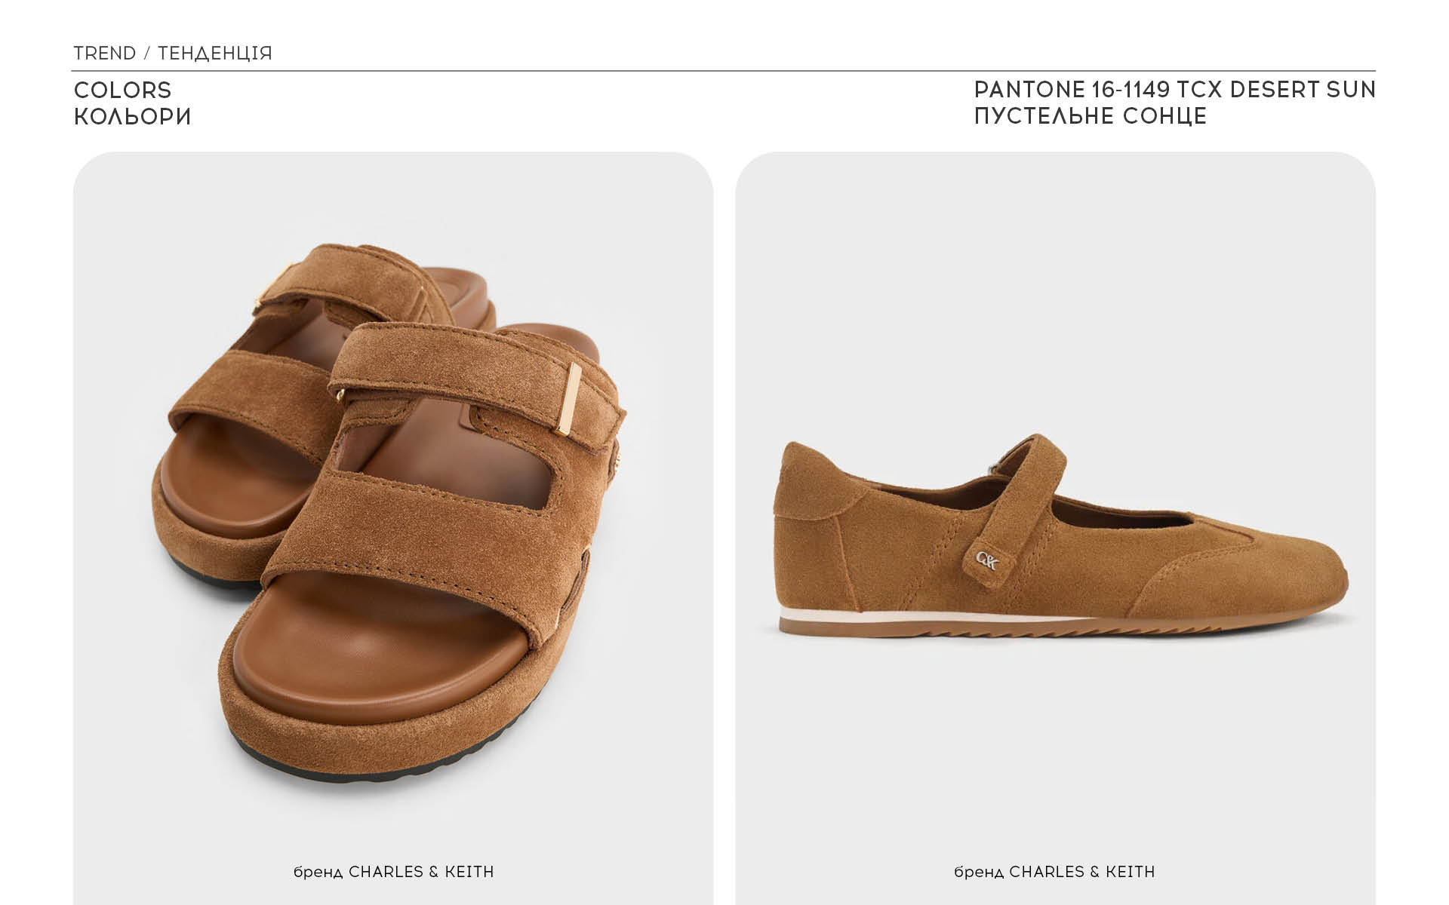Click the Mary Jane sneaker product image
The image size is (1449, 905).
[x=1061, y=537]
